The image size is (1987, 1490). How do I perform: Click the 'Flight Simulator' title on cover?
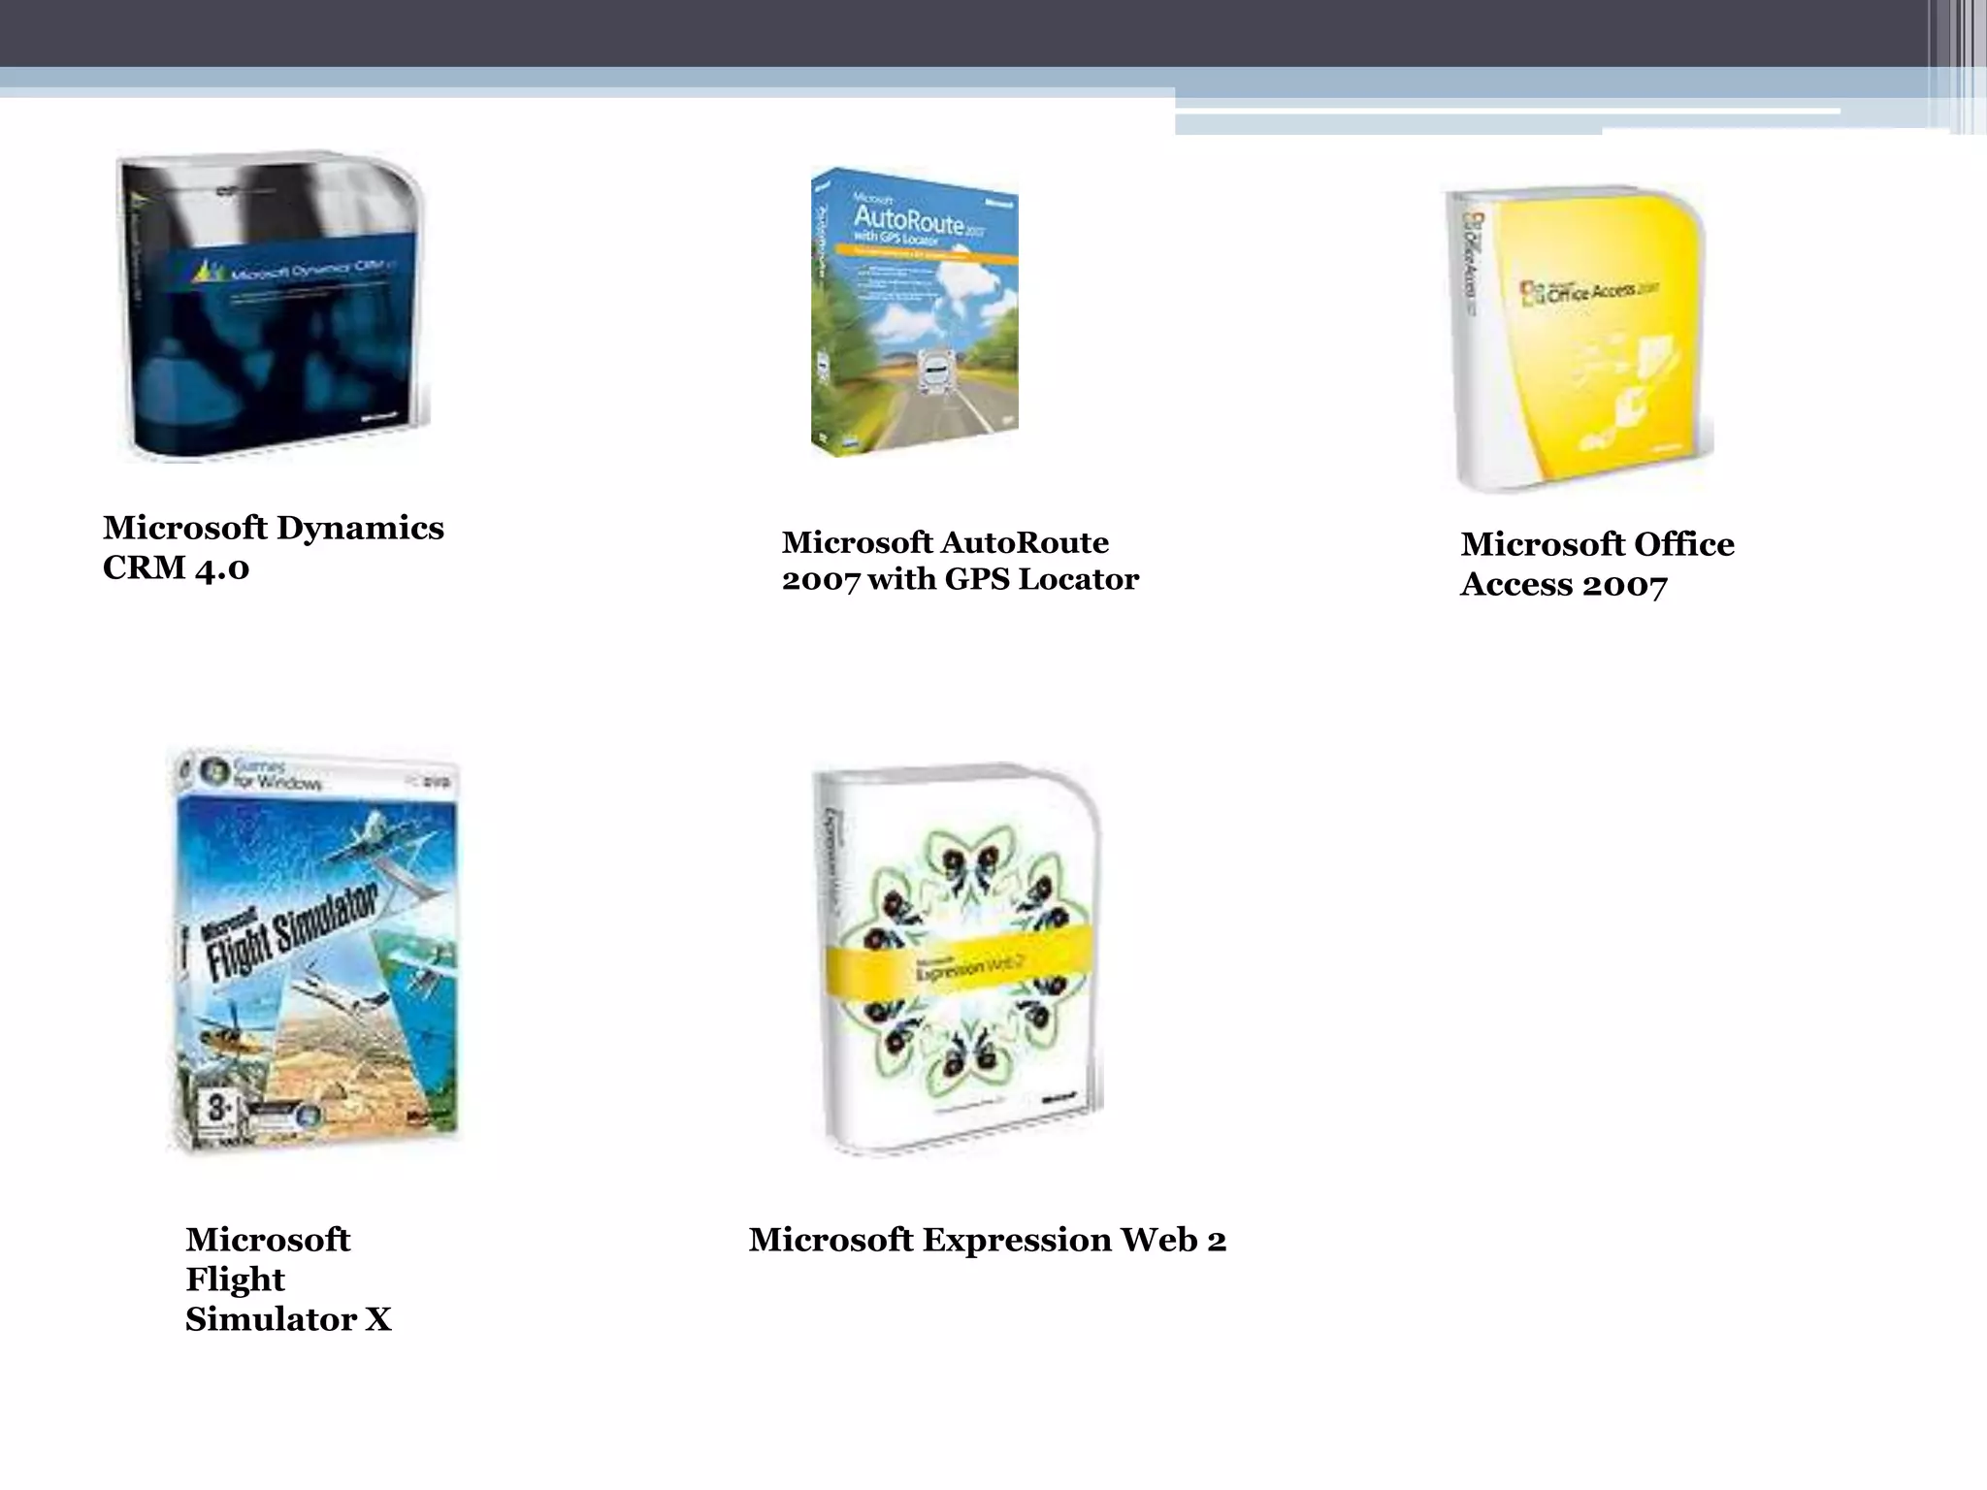291,932
